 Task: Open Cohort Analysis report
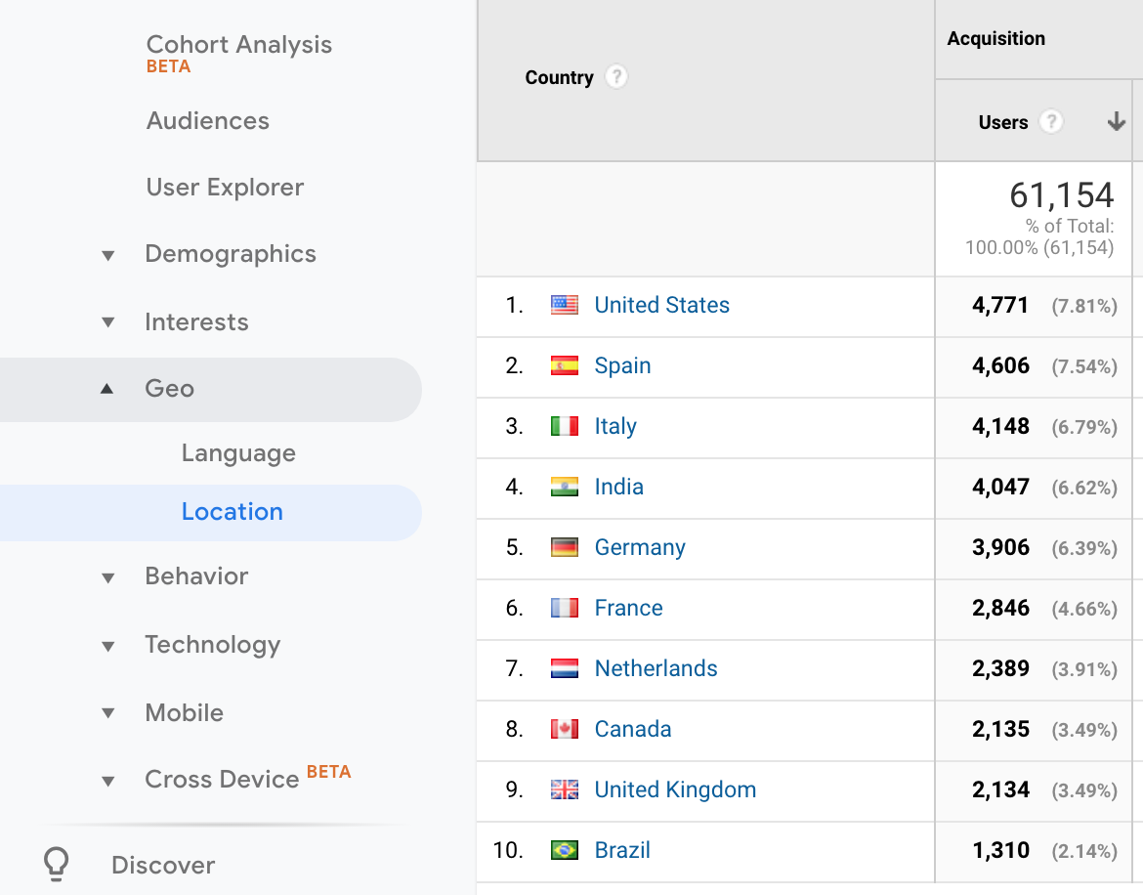point(239,45)
